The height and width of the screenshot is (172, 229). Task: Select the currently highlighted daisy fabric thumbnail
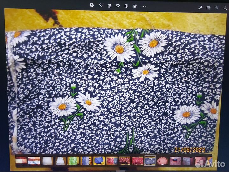point(150,161)
